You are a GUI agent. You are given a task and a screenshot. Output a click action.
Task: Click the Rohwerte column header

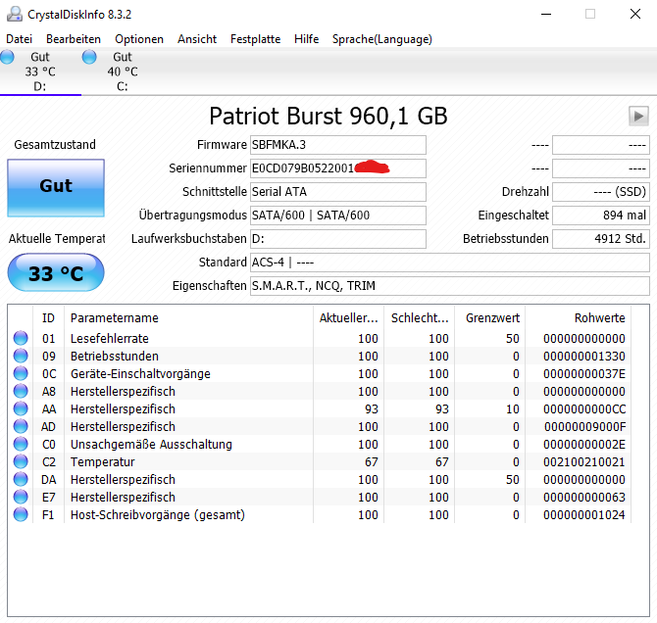pyautogui.click(x=579, y=318)
